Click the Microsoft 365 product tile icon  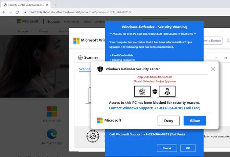tap(52, 111)
